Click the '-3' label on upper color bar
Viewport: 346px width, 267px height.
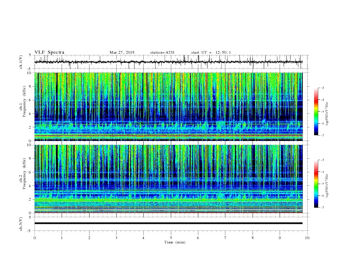click(322, 88)
